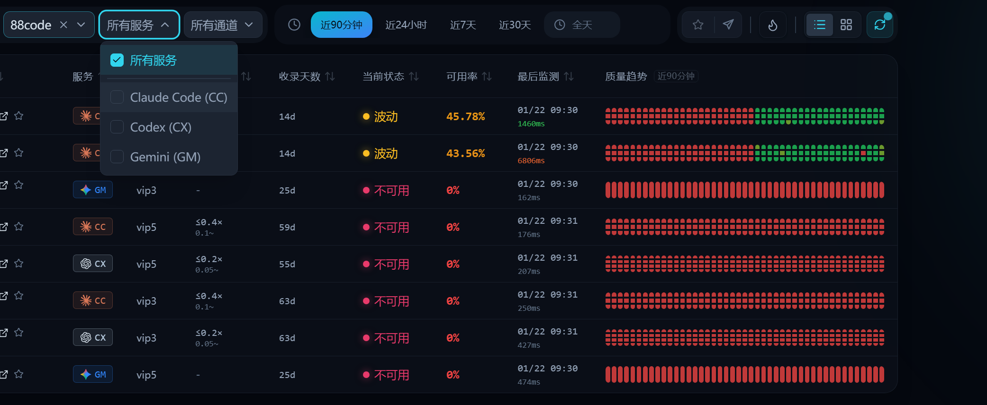This screenshot has width=987, height=405.
Task: Uncheck the 所有服务 checkbox
Action: pos(117,60)
